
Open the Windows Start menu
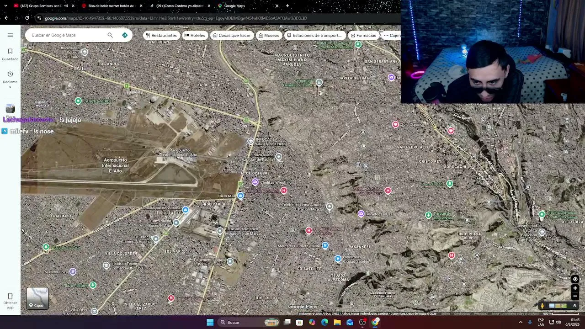tap(210, 322)
